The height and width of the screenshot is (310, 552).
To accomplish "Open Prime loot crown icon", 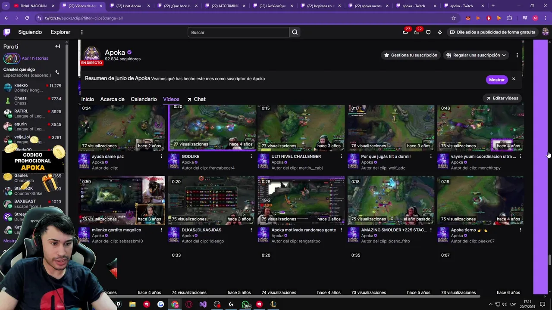I will [x=405, y=32].
